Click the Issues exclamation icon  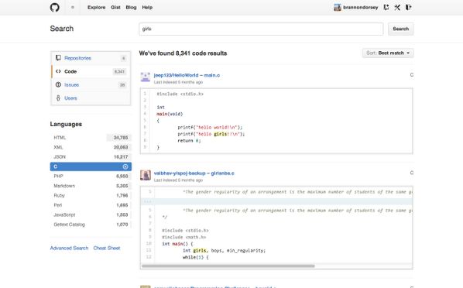click(x=58, y=84)
